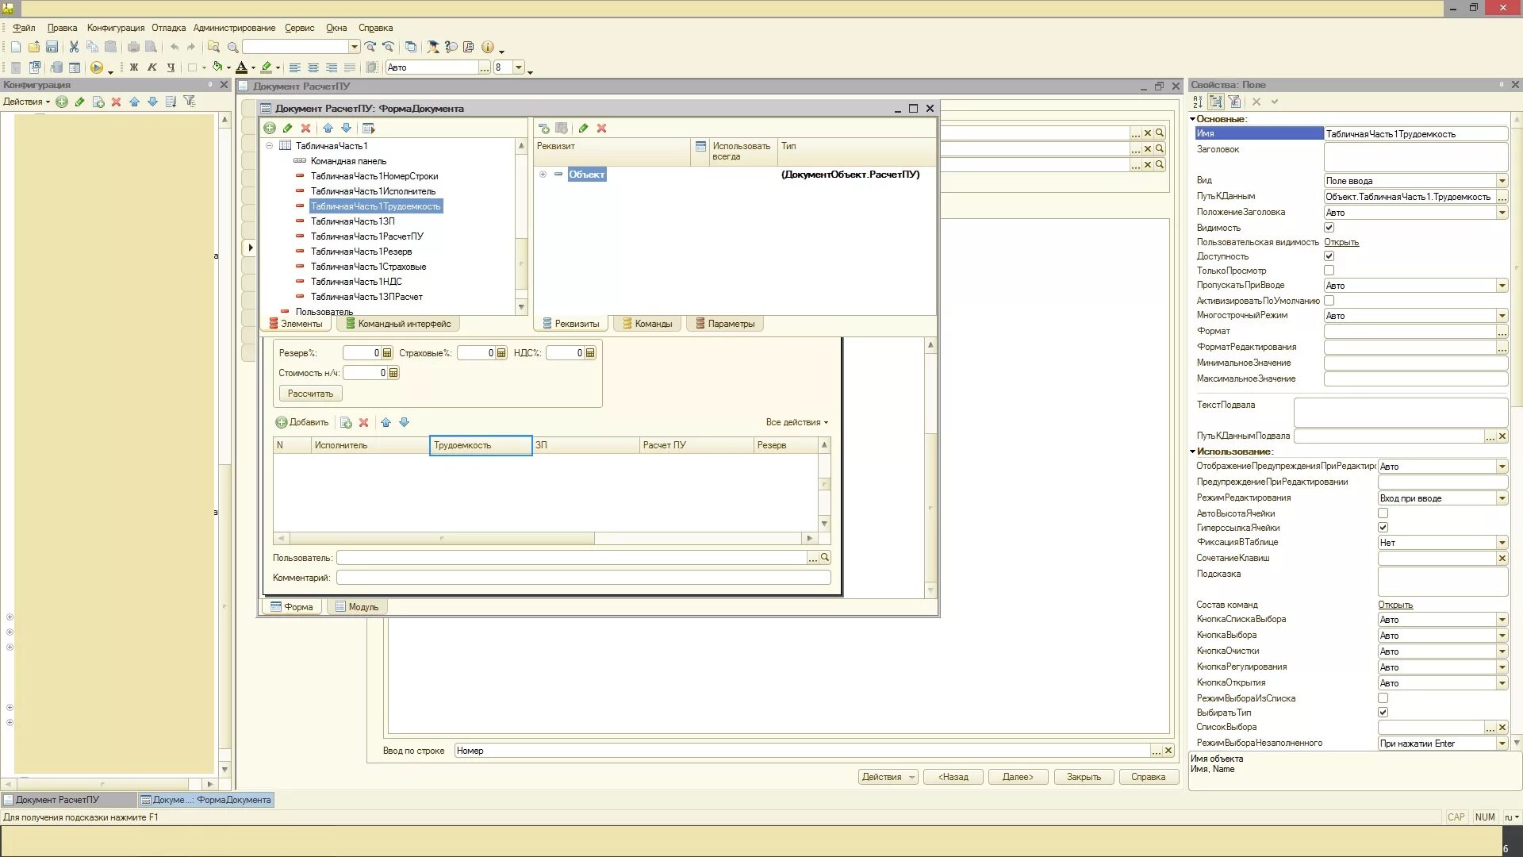
Task: Click the Далее> button
Action: coord(1017,777)
